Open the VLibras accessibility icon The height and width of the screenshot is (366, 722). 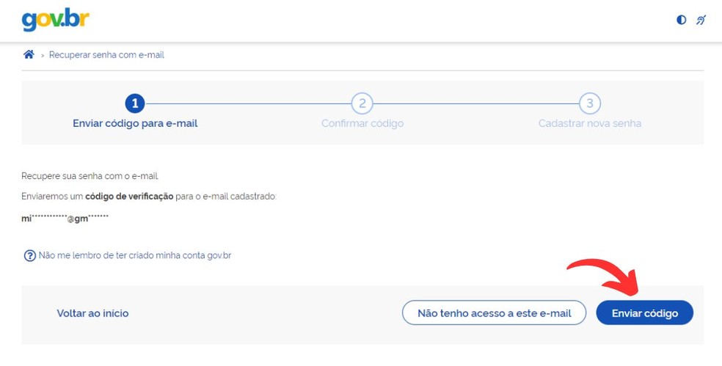[x=701, y=20]
